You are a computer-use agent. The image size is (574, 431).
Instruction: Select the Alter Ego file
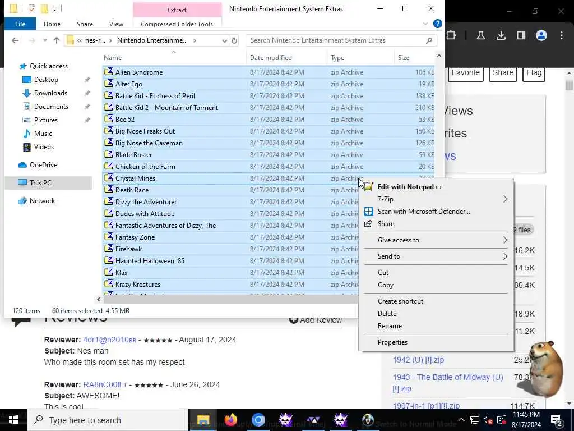click(x=129, y=84)
